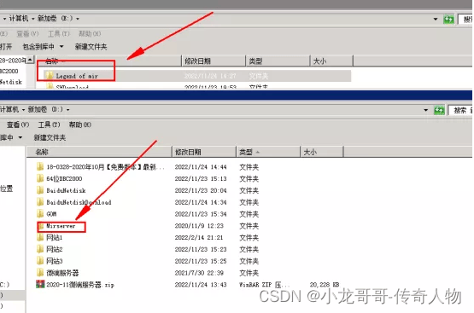Open the 包含到库中 dropdown arrow
The width and height of the screenshot is (474, 313).
click(x=61, y=47)
